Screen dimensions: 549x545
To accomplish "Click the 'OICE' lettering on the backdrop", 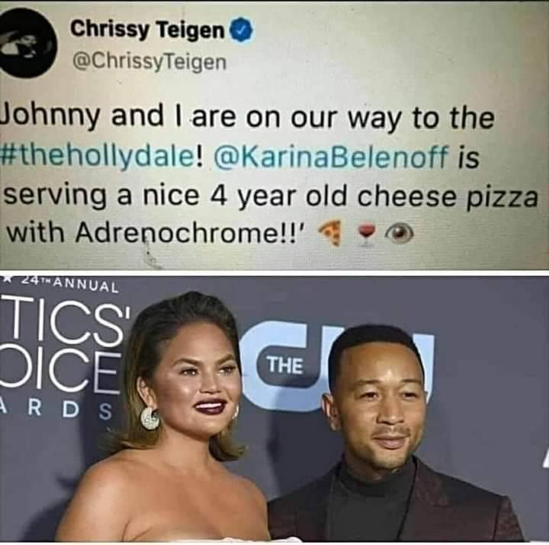I will (59, 371).
